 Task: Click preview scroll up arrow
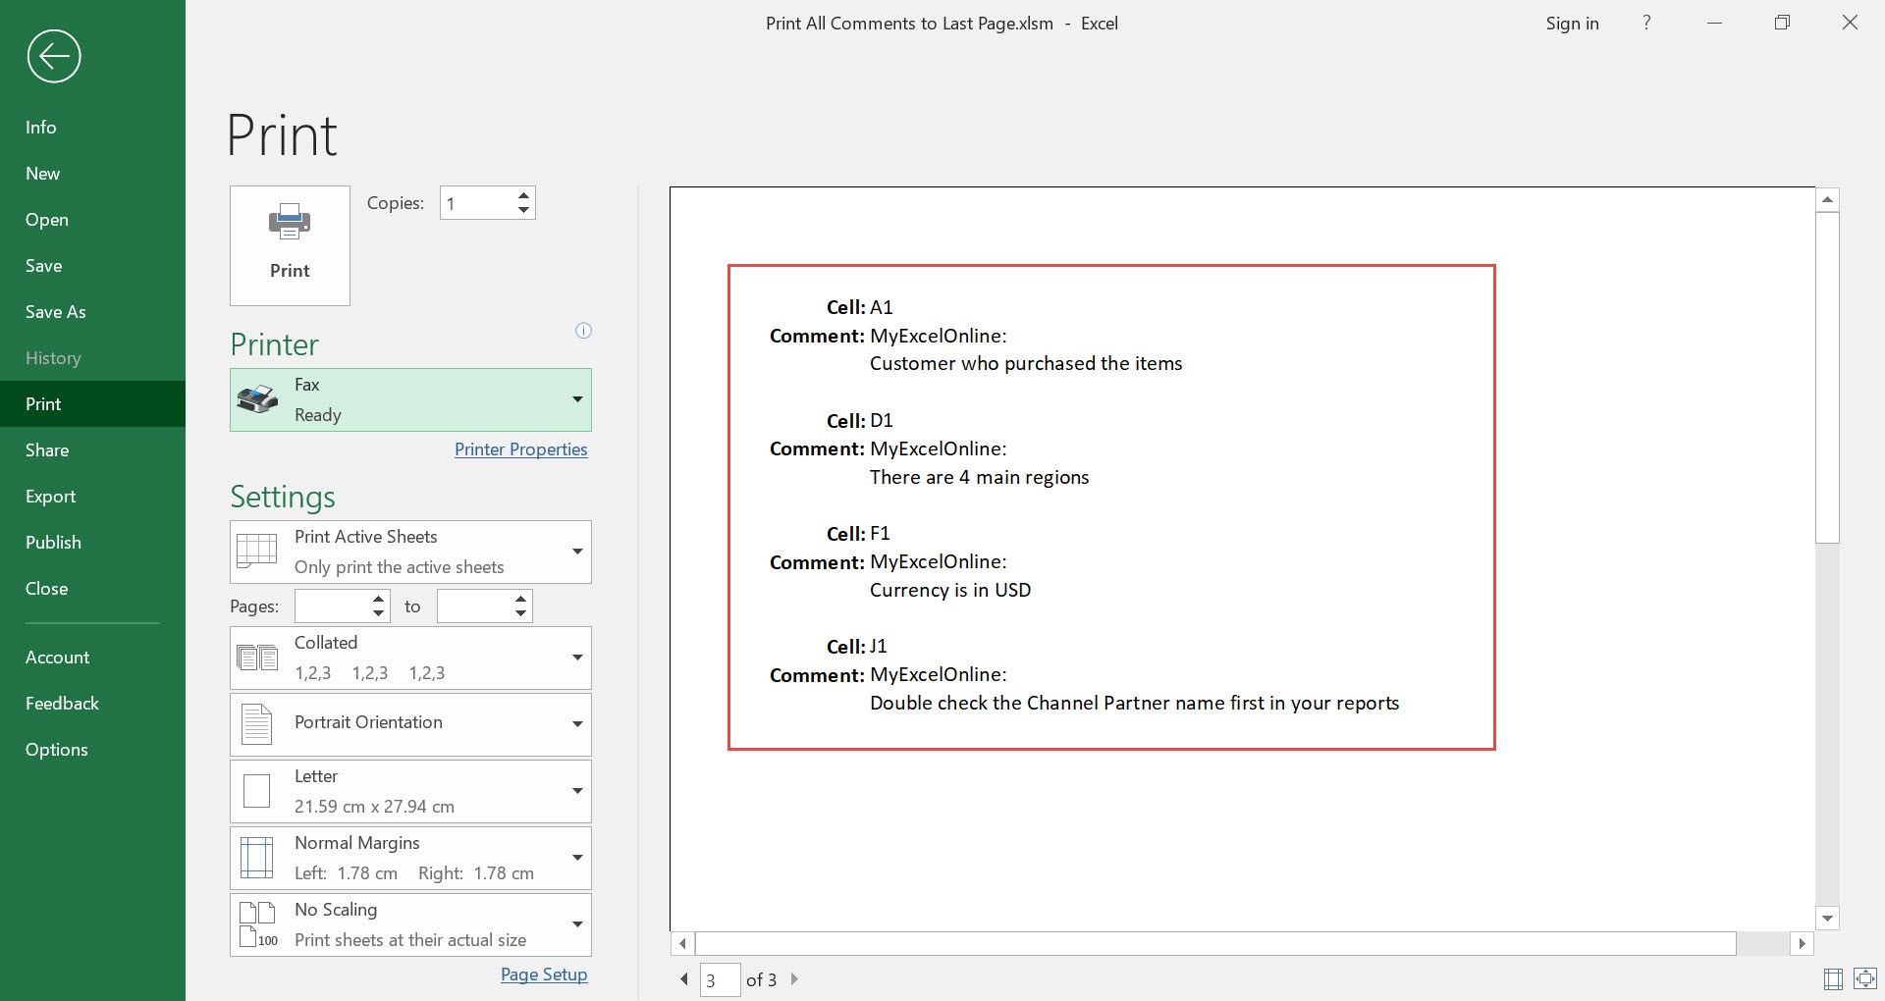point(1827,200)
